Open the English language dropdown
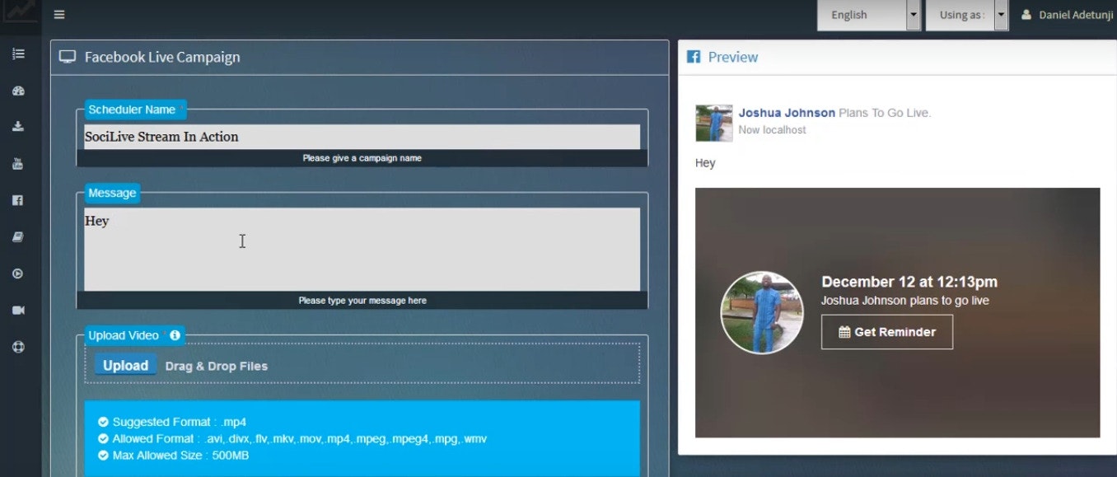This screenshot has width=1117, height=477. [867, 14]
